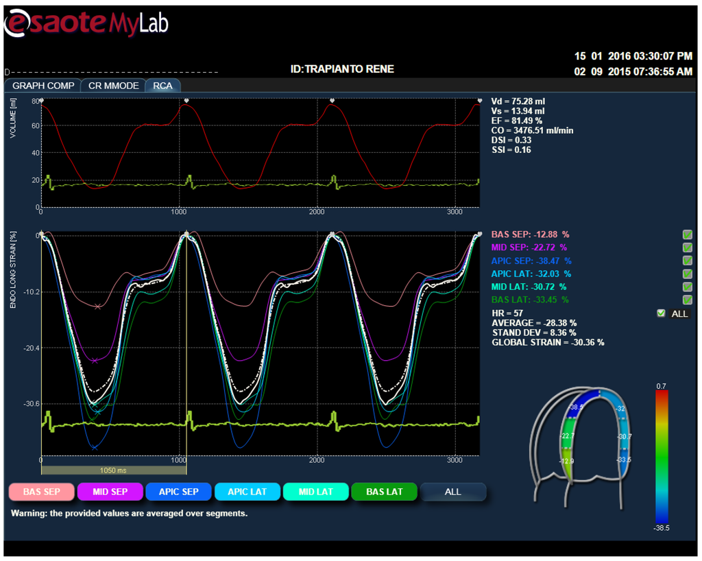The image size is (702, 561).
Task: Click the 0.7 maximum color scale value
Action: 662,386
